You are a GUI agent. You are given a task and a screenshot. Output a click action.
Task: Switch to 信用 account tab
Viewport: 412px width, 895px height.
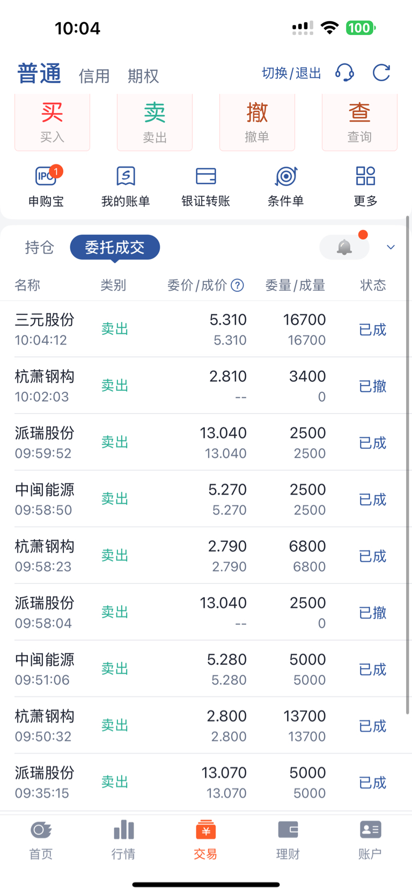(x=94, y=76)
